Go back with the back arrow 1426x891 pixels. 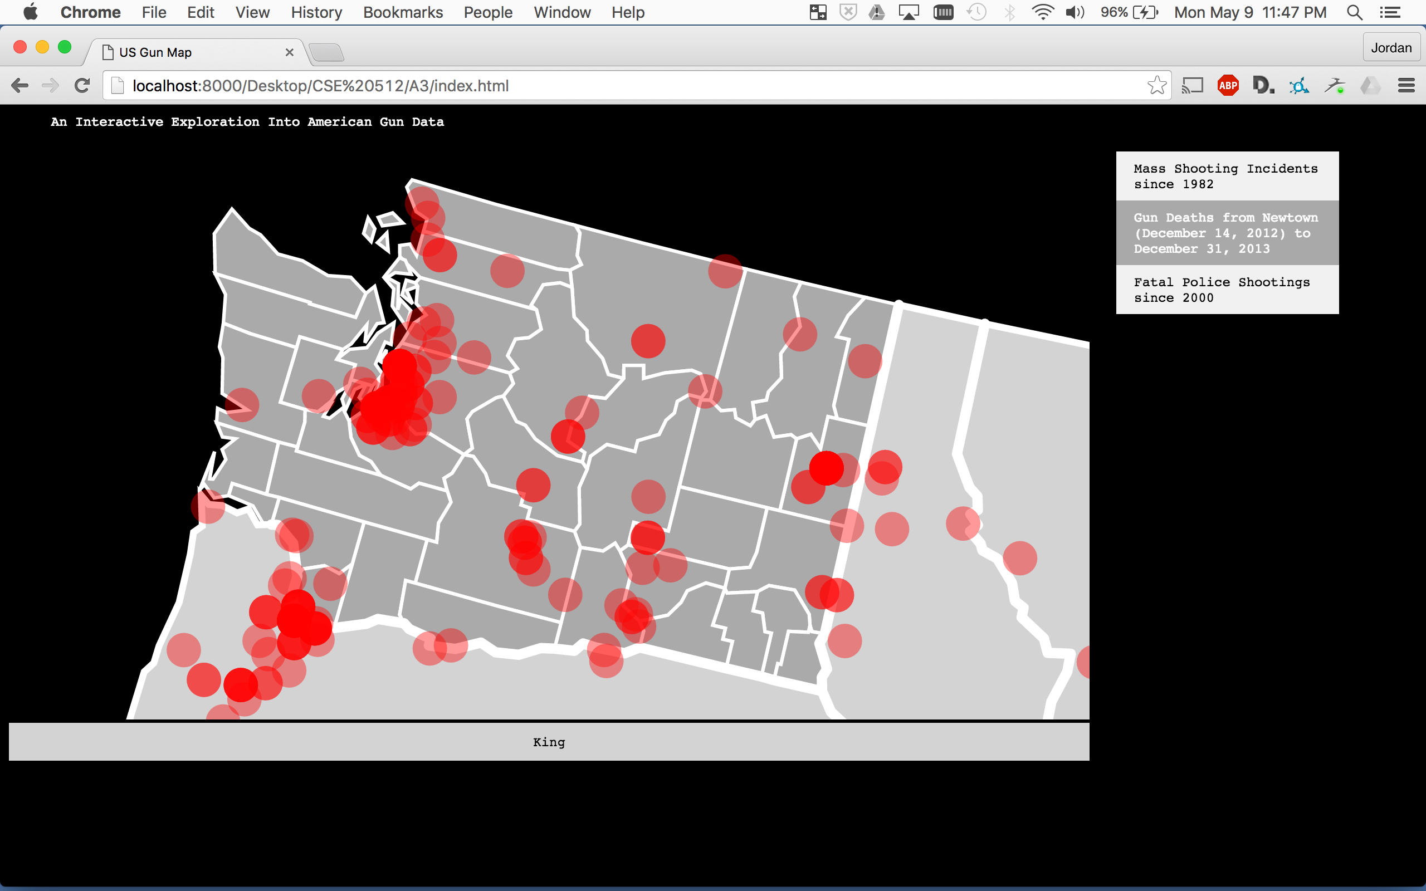[19, 86]
